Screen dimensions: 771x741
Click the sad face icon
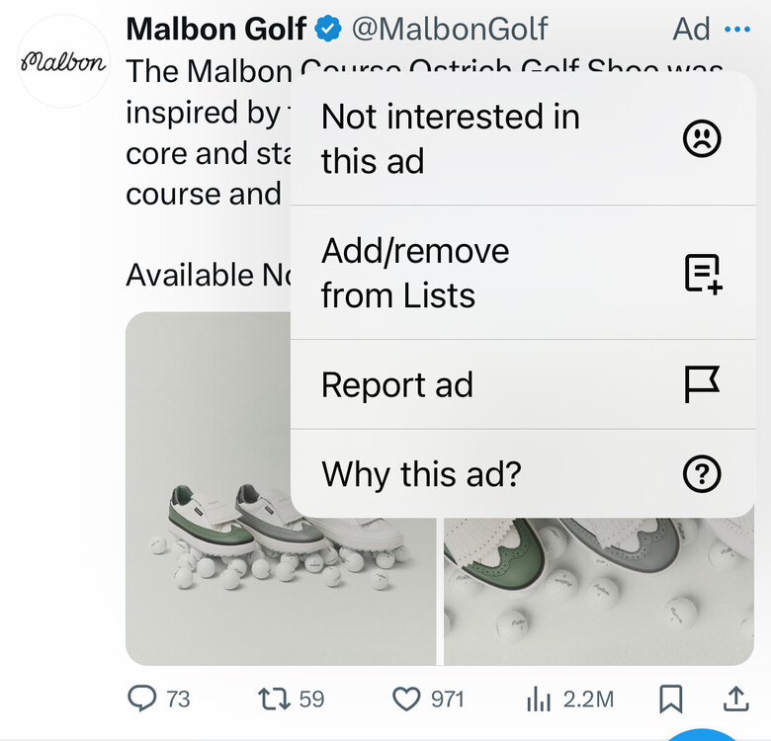[702, 138]
